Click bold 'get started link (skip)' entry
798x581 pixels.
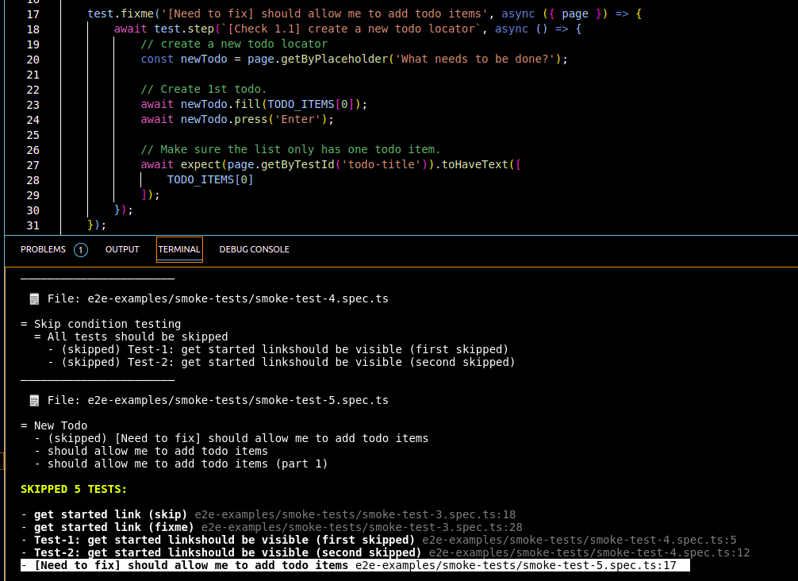point(110,515)
